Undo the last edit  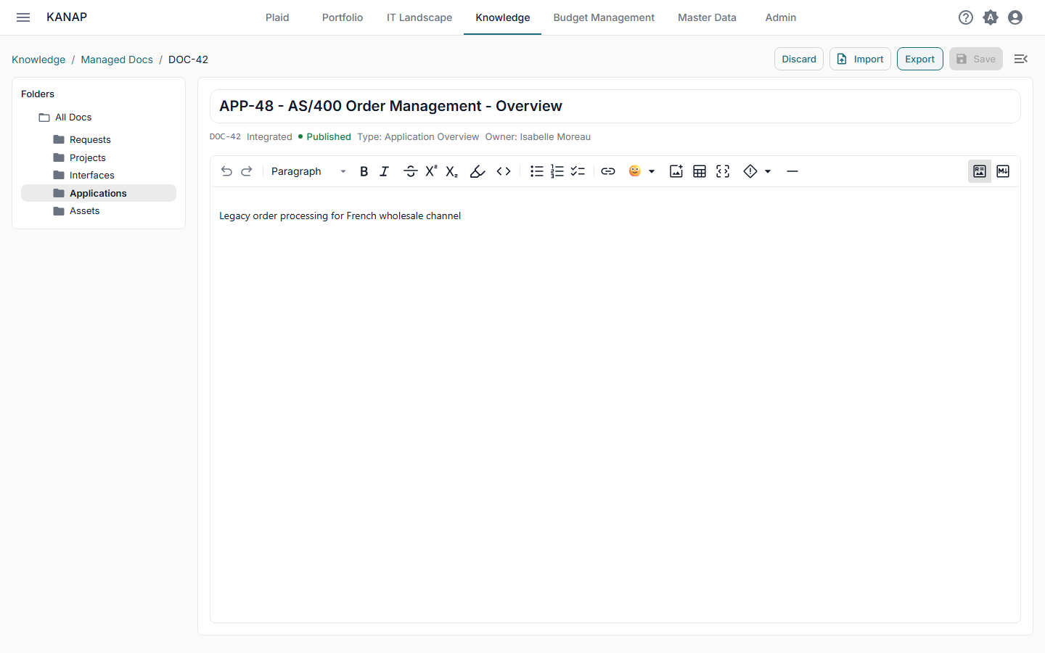(x=226, y=171)
